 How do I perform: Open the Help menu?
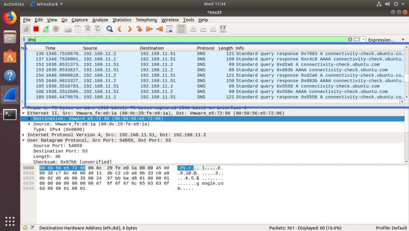coord(203,20)
